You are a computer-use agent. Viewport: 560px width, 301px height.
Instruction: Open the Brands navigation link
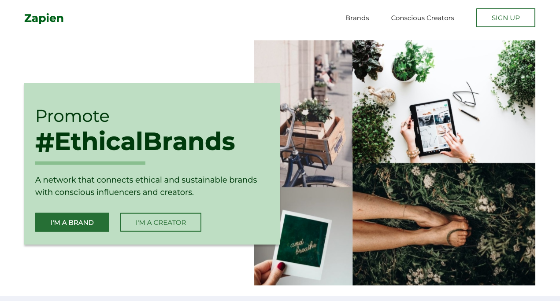(x=357, y=18)
